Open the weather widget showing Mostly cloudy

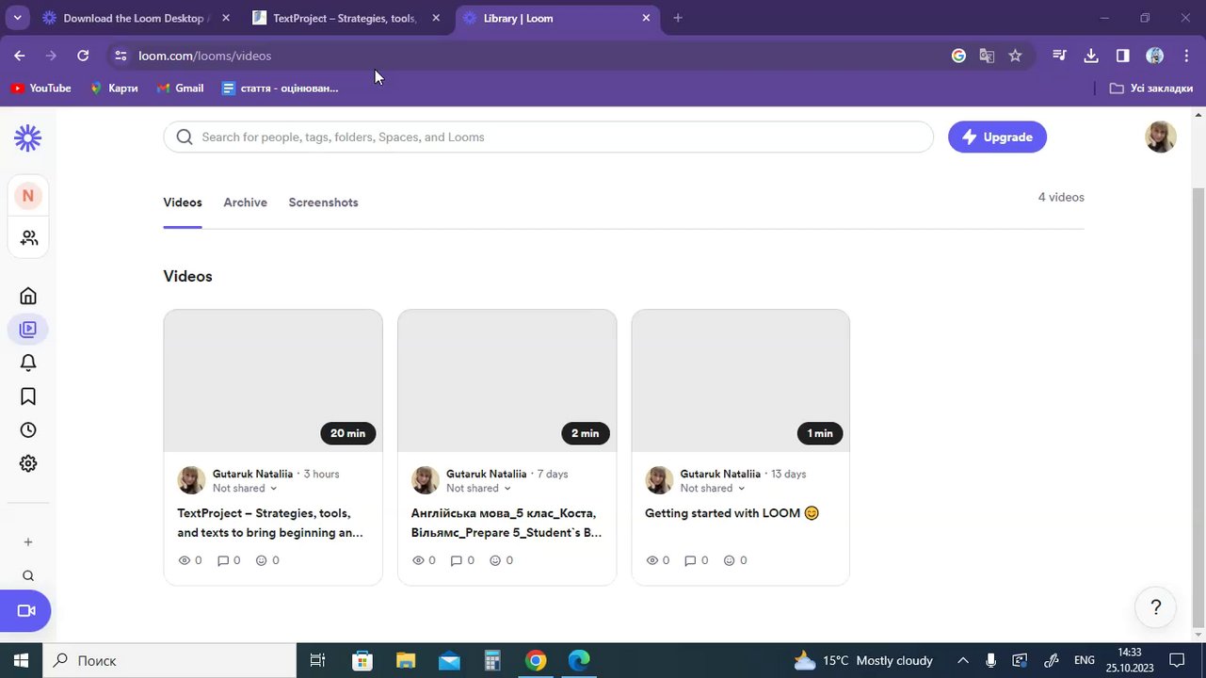[863, 660]
